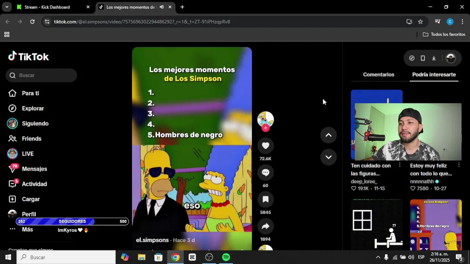
Task: Close the TikTok browser tab
Action: (x=170, y=7)
